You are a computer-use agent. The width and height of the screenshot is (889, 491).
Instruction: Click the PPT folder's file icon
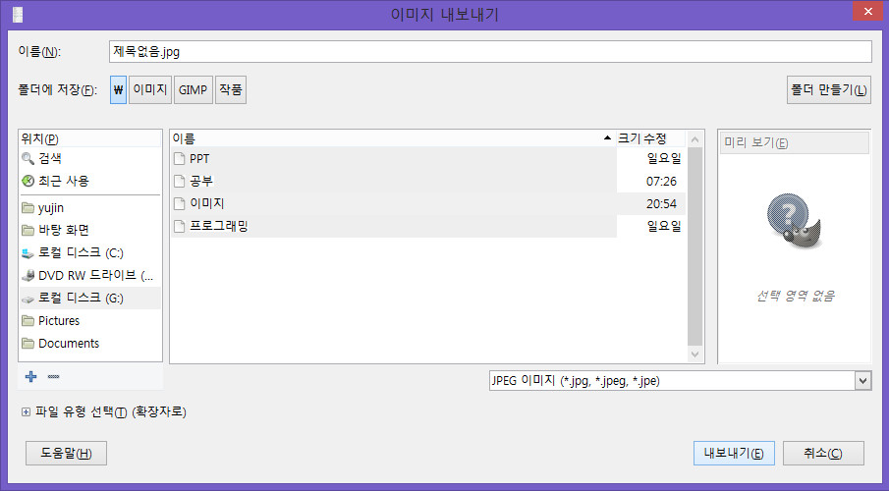point(179,159)
